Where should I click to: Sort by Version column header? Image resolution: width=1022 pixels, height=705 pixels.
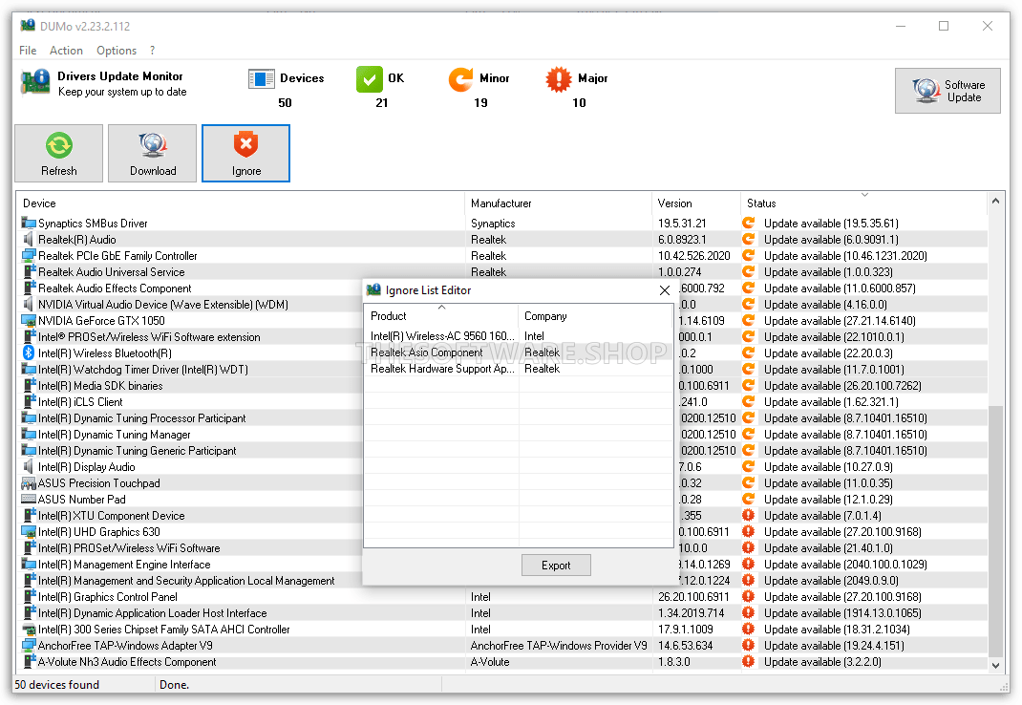695,203
